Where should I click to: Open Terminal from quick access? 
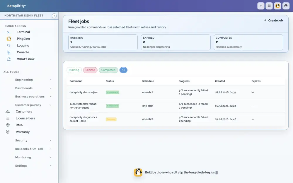coord(23,32)
